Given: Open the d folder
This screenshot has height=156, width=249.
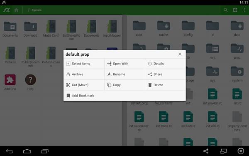Looking at the screenshot, I should [x=212, y=29].
